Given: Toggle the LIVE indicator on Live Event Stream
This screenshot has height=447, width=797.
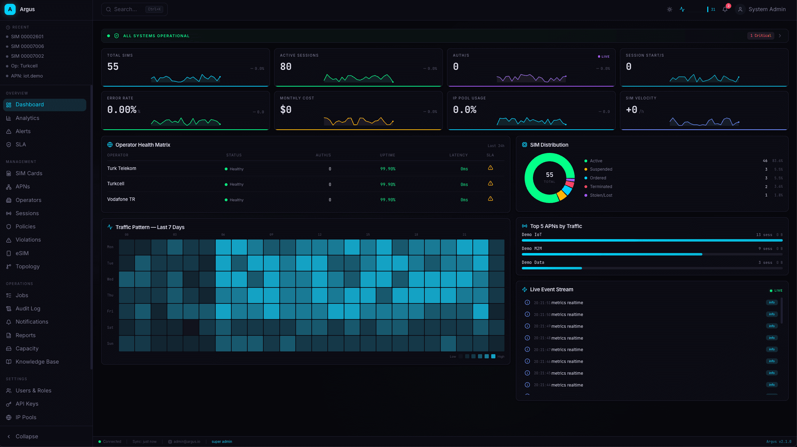Looking at the screenshot, I should [775, 290].
